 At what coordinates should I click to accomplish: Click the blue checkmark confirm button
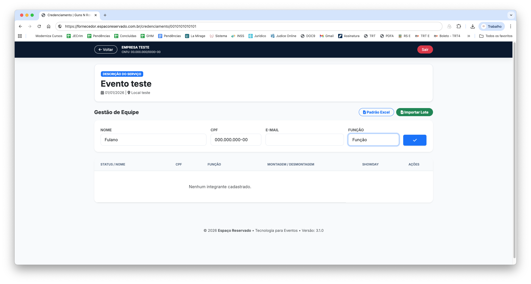[x=414, y=140]
